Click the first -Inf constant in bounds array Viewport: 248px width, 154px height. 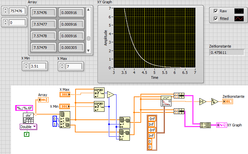click(x=152, y=119)
